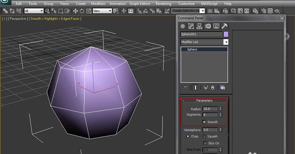Select the Display panel tab icon

point(216,26)
